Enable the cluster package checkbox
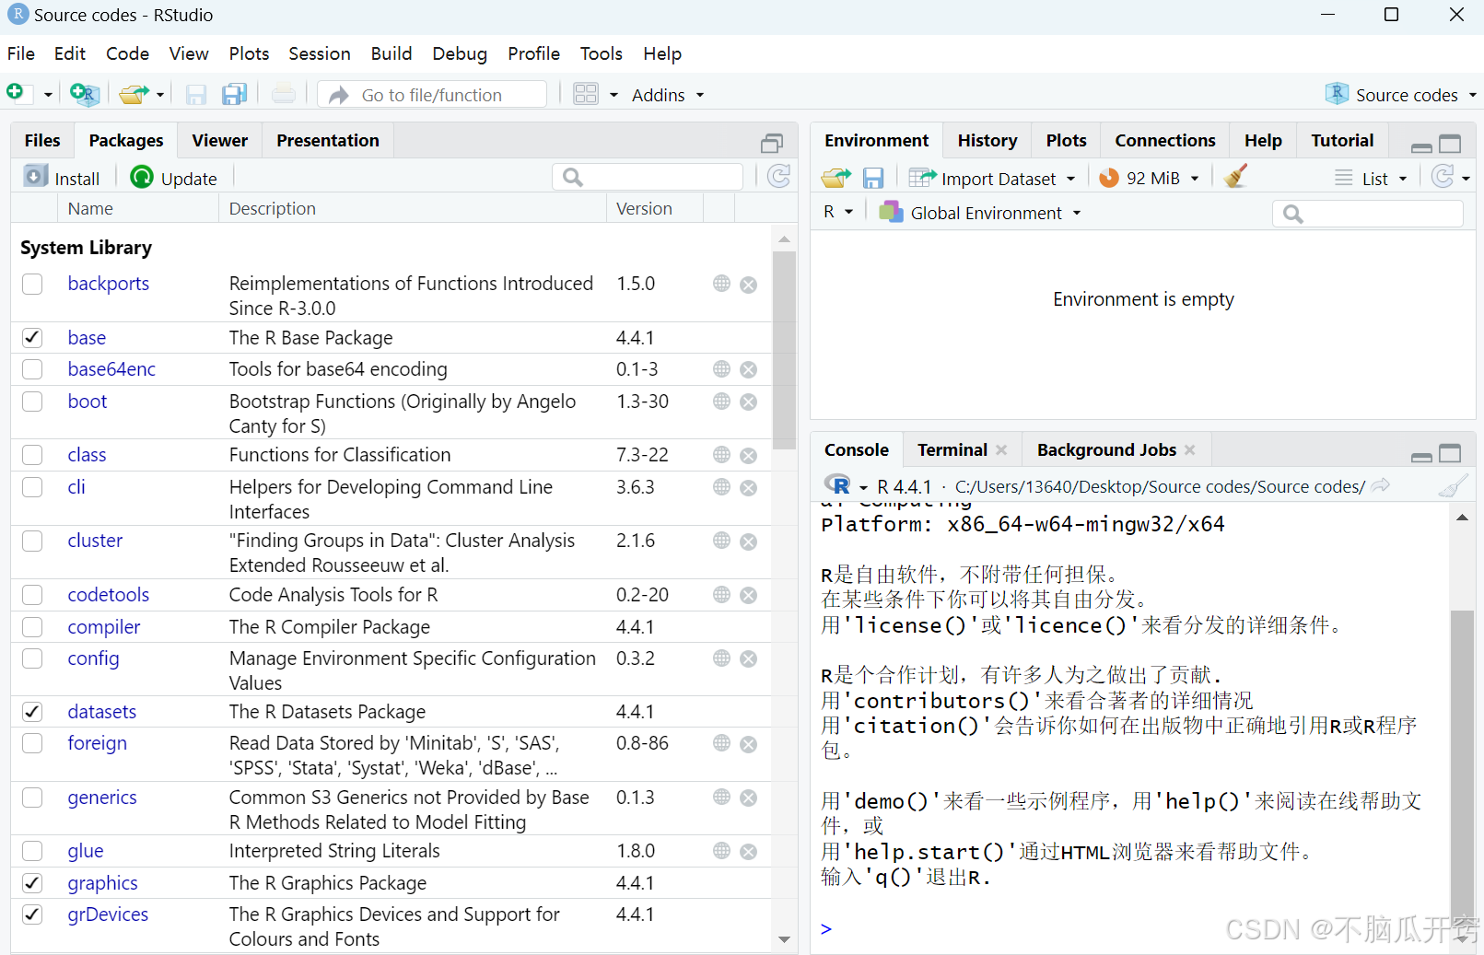This screenshot has width=1484, height=955. pyautogui.click(x=32, y=541)
